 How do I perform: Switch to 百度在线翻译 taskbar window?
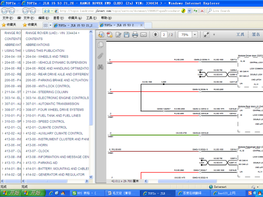pyautogui.click(x=193, y=193)
